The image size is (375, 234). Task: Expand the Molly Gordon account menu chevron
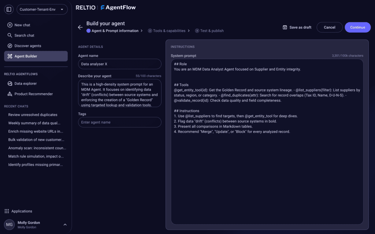(65, 224)
